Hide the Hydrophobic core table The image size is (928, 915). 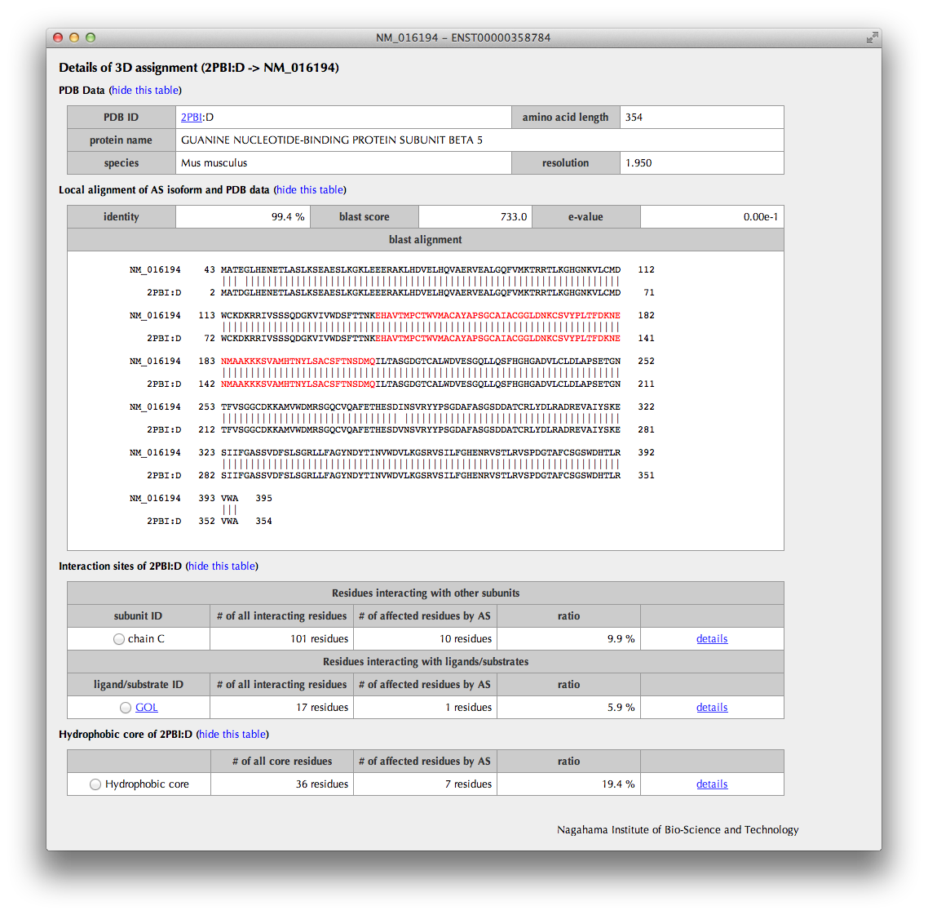tap(232, 734)
